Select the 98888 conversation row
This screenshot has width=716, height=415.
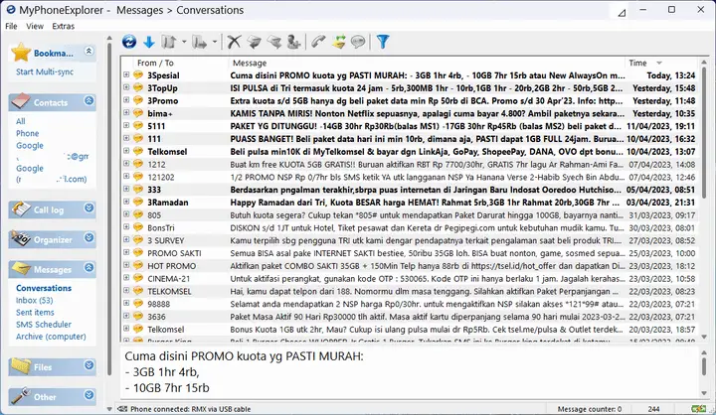[x=409, y=304]
